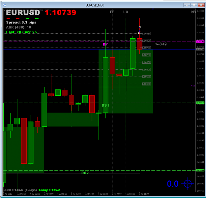Click the 6 Jul 04:00 time axis label
The height and width of the screenshot is (198, 206).
[49, 194]
